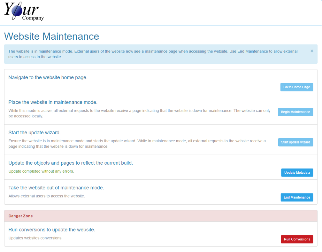
Task: Launch the Start update wizard button
Action: 295,142
